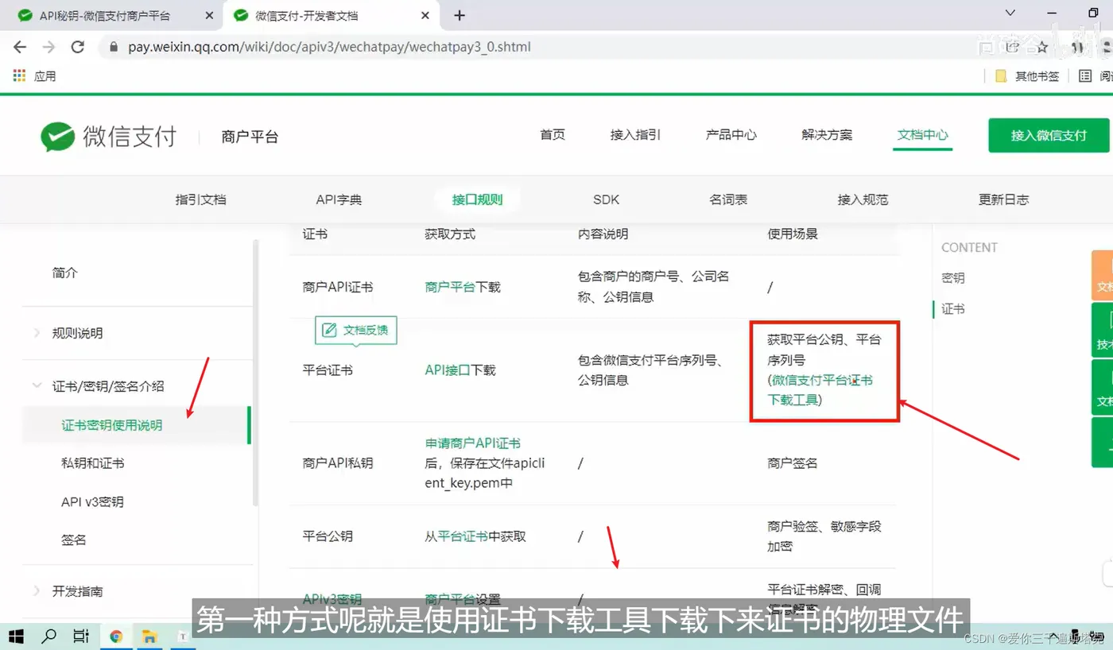Viewport: 1113px width, 650px height.
Task: Select API v3密钥 in the sidebar
Action: (x=92, y=501)
